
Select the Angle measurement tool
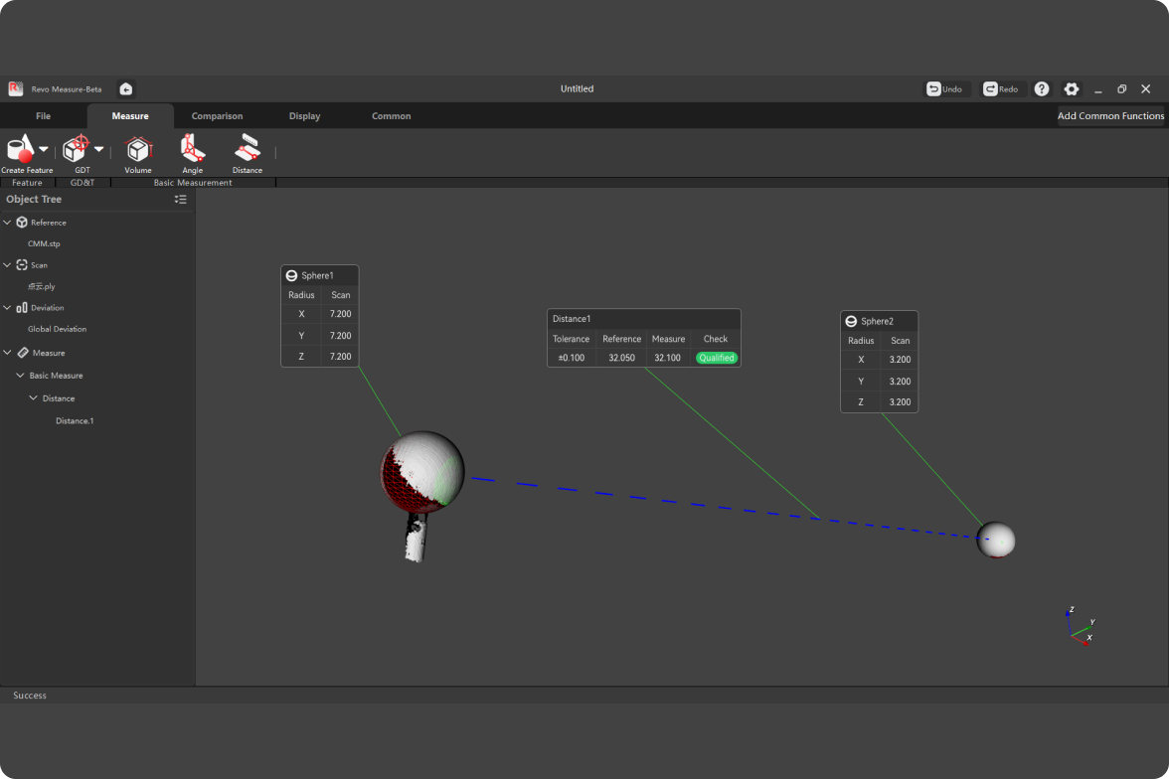coord(192,149)
